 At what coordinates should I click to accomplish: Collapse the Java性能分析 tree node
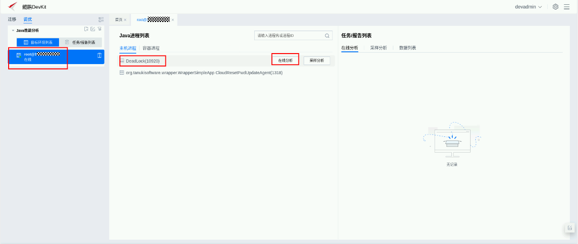(13, 30)
